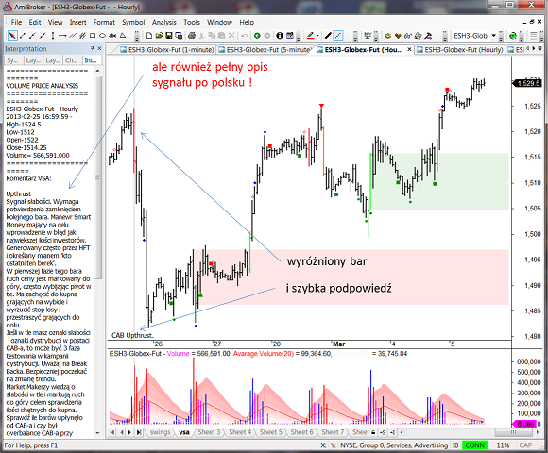This screenshot has height=453, width=548.
Task: Toggle the lock icon beside sheet tabs
Action: (373, 433)
